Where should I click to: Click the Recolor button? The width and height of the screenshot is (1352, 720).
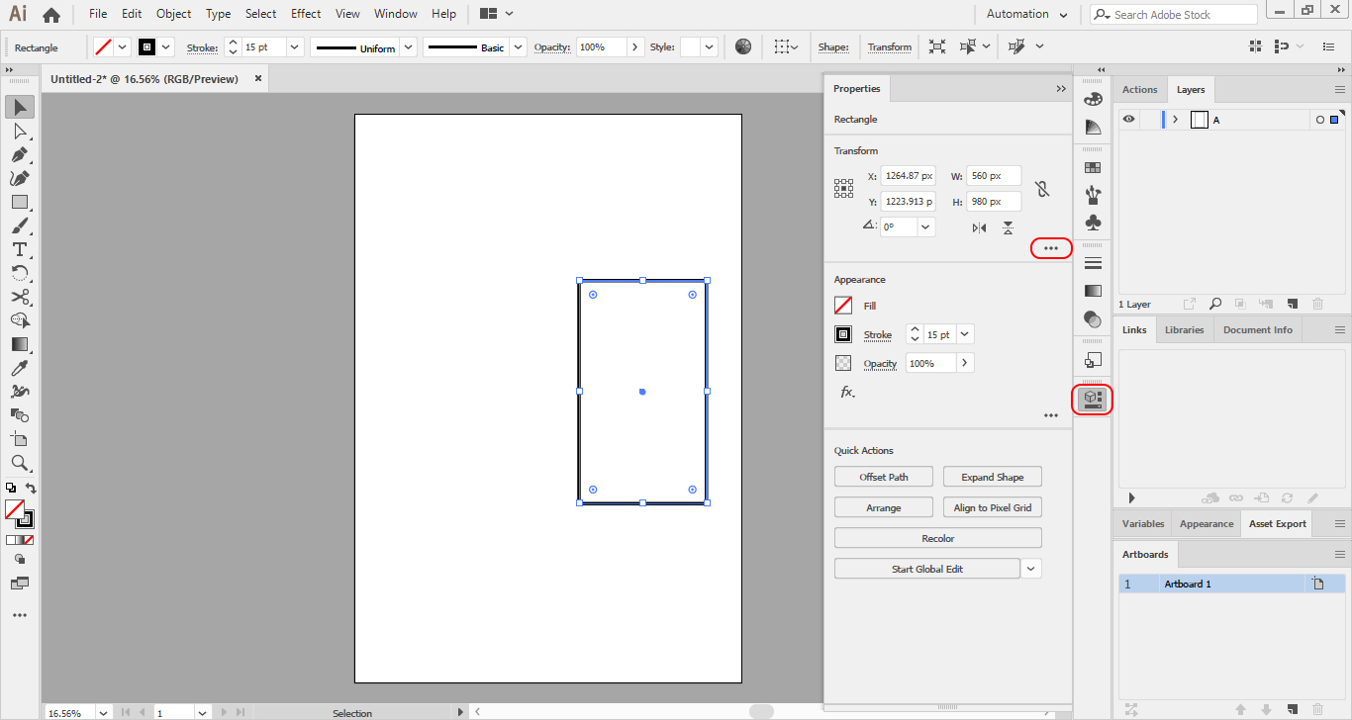[x=938, y=538]
